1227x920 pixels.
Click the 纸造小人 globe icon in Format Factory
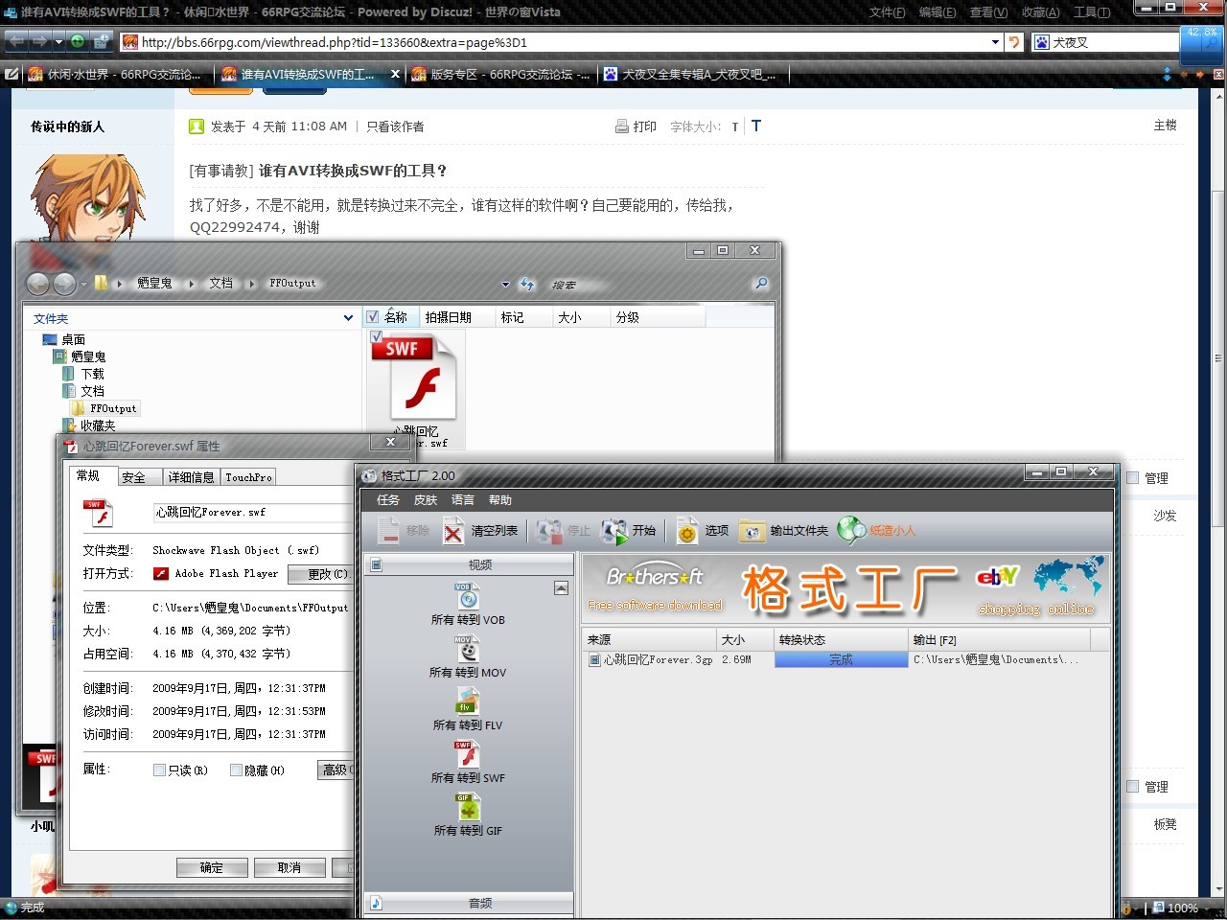coord(851,530)
